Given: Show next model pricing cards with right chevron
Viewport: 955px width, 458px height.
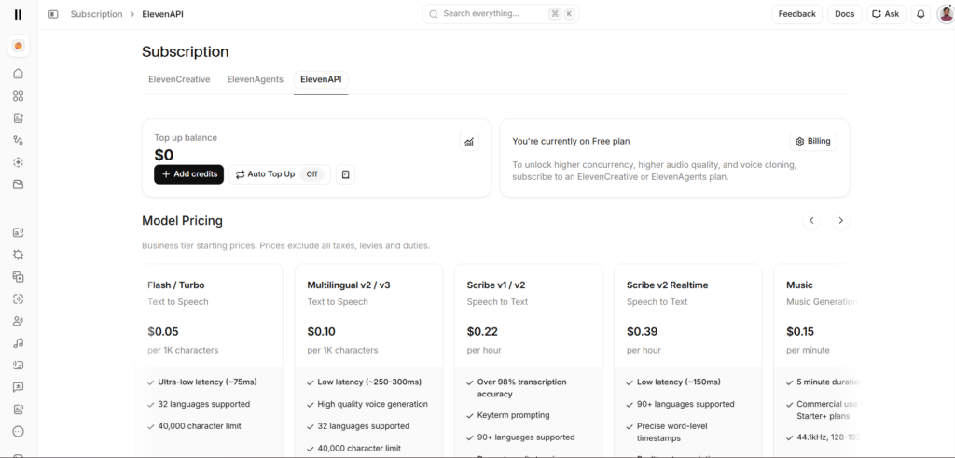Looking at the screenshot, I should [x=840, y=220].
